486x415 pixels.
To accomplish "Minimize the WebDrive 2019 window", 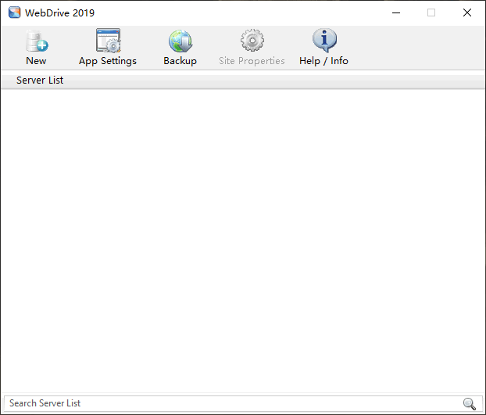I will tap(396, 13).
